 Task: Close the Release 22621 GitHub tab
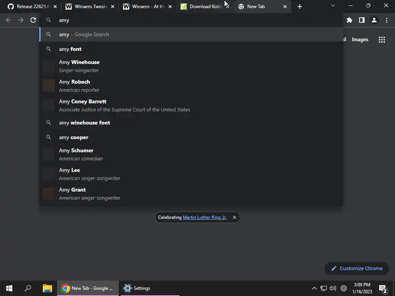[55, 7]
